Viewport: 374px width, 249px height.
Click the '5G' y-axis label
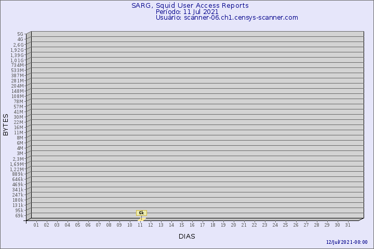click(20, 34)
